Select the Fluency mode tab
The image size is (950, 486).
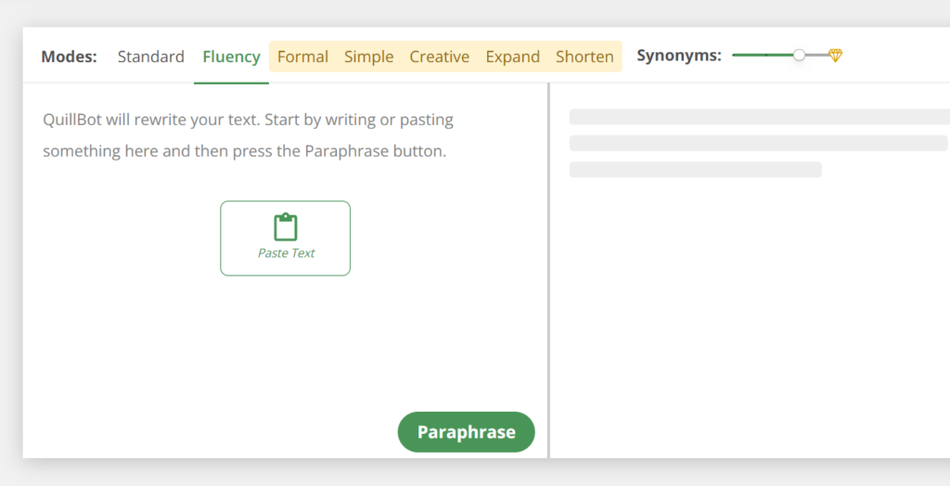[231, 57]
